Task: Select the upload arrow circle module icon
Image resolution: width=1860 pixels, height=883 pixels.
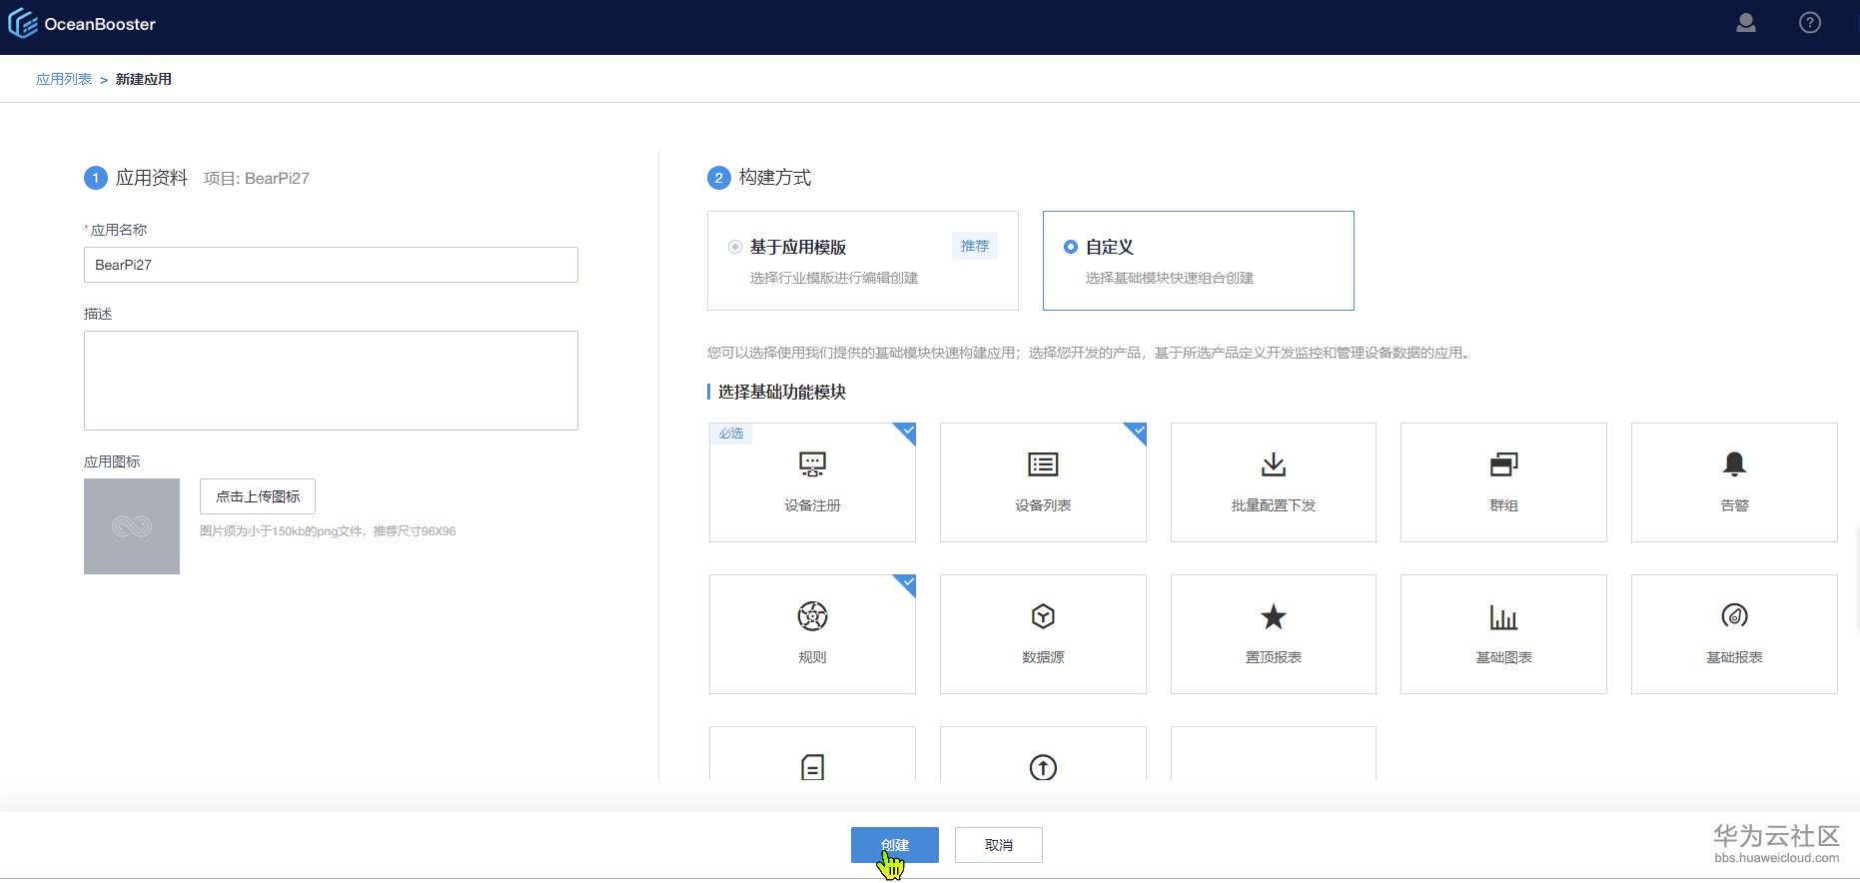Action: click(x=1043, y=767)
